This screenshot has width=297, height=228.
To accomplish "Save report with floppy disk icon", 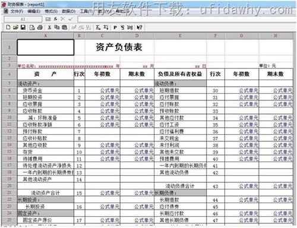I will click(x=23, y=27).
